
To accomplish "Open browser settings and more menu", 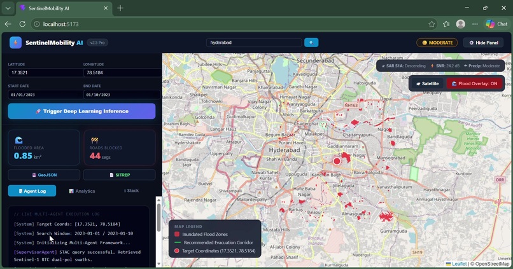I will [475, 24].
